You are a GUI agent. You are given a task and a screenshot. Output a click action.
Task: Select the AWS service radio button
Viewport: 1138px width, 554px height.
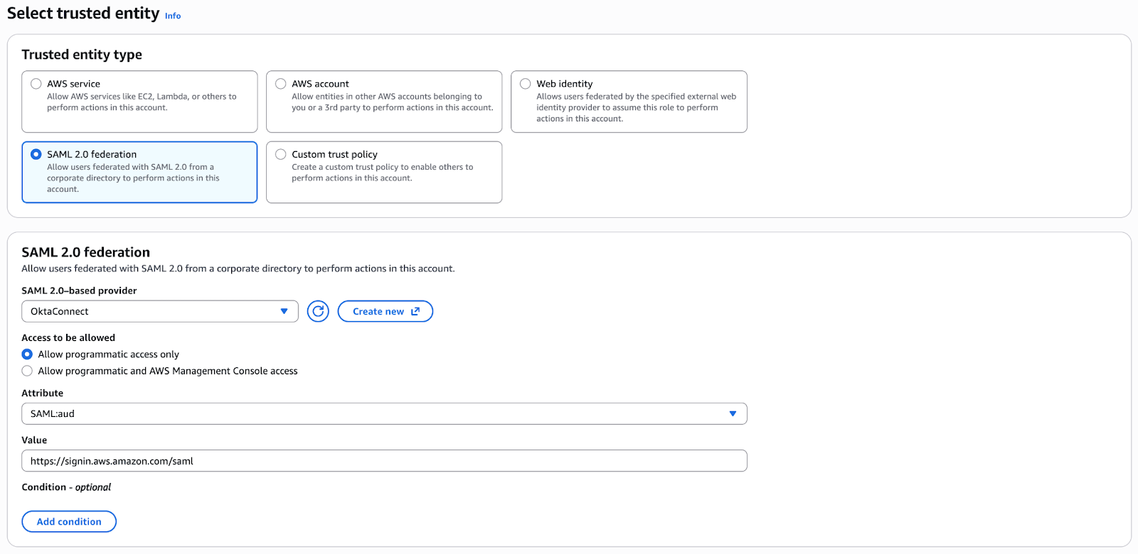[36, 84]
